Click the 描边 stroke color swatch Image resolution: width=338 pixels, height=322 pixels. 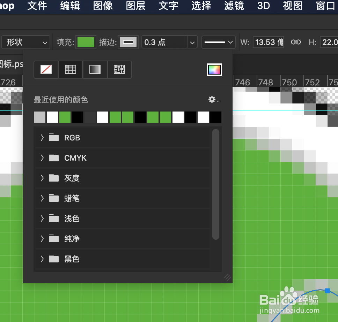(128, 42)
